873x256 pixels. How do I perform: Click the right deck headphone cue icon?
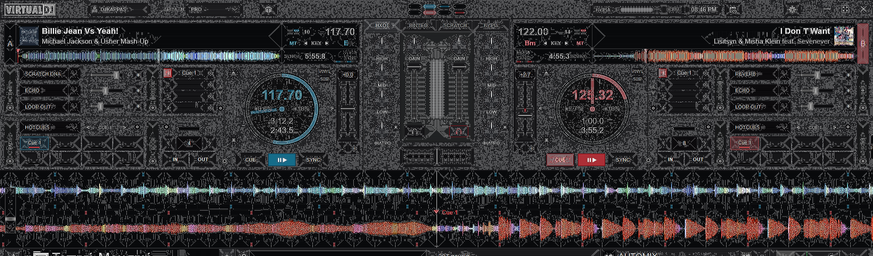tap(458, 132)
